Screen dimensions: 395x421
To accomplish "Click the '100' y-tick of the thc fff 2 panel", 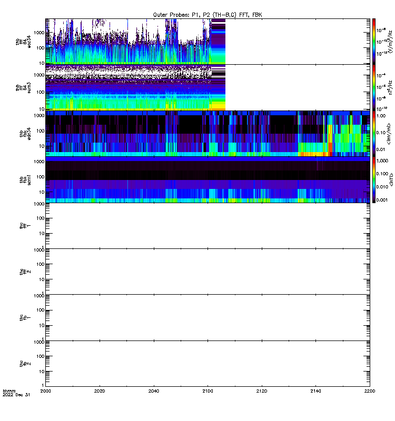I will (x=41, y=264).
